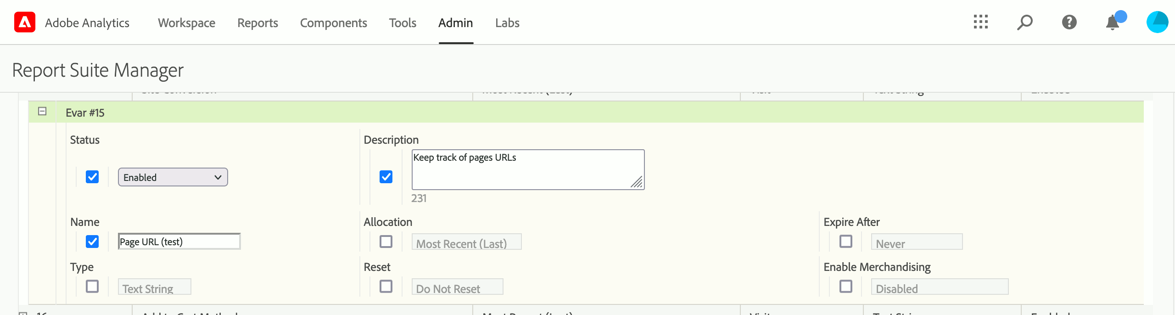Click the Adobe Analytics home link

[87, 22]
